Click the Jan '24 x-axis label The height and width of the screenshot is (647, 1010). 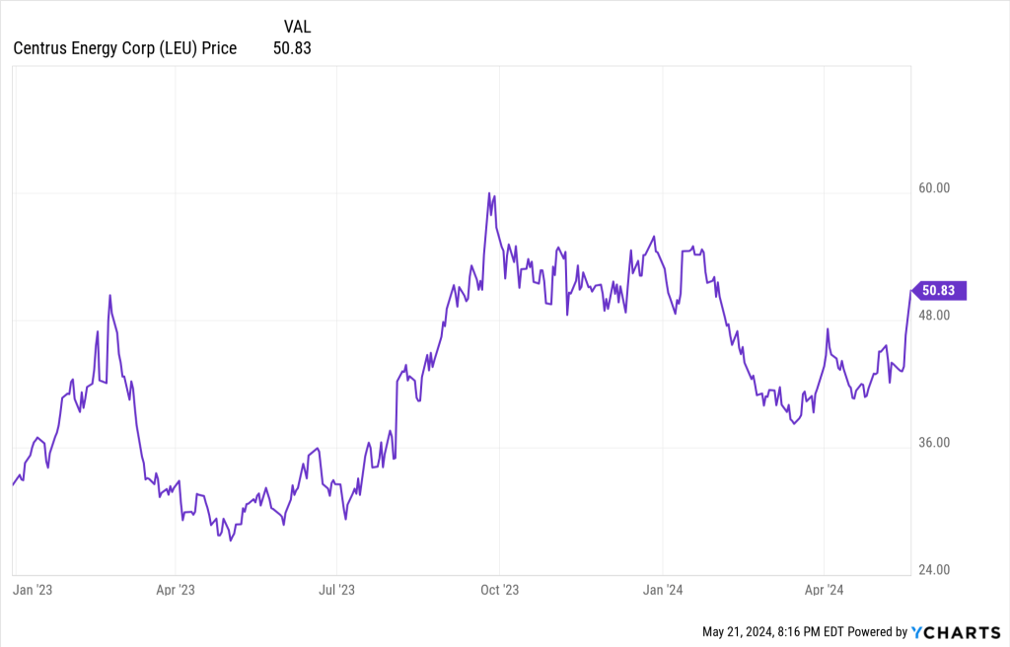[x=663, y=590]
